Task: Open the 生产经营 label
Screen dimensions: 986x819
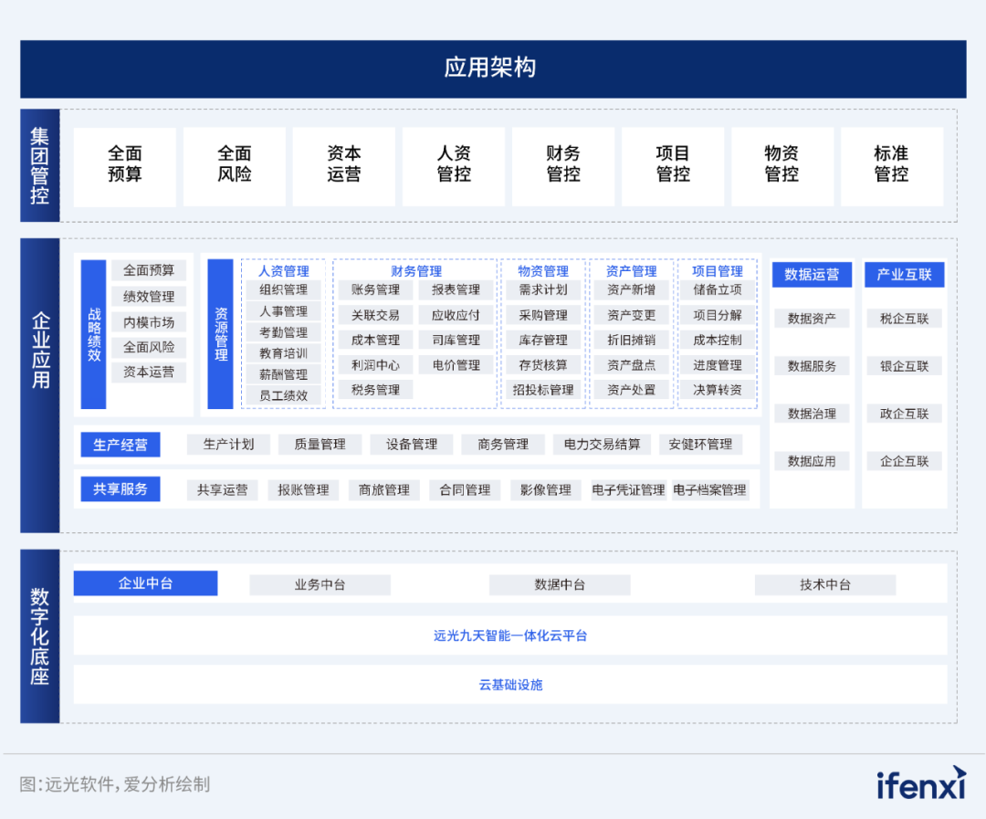Action: pyautogui.click(x=120, y=445)
